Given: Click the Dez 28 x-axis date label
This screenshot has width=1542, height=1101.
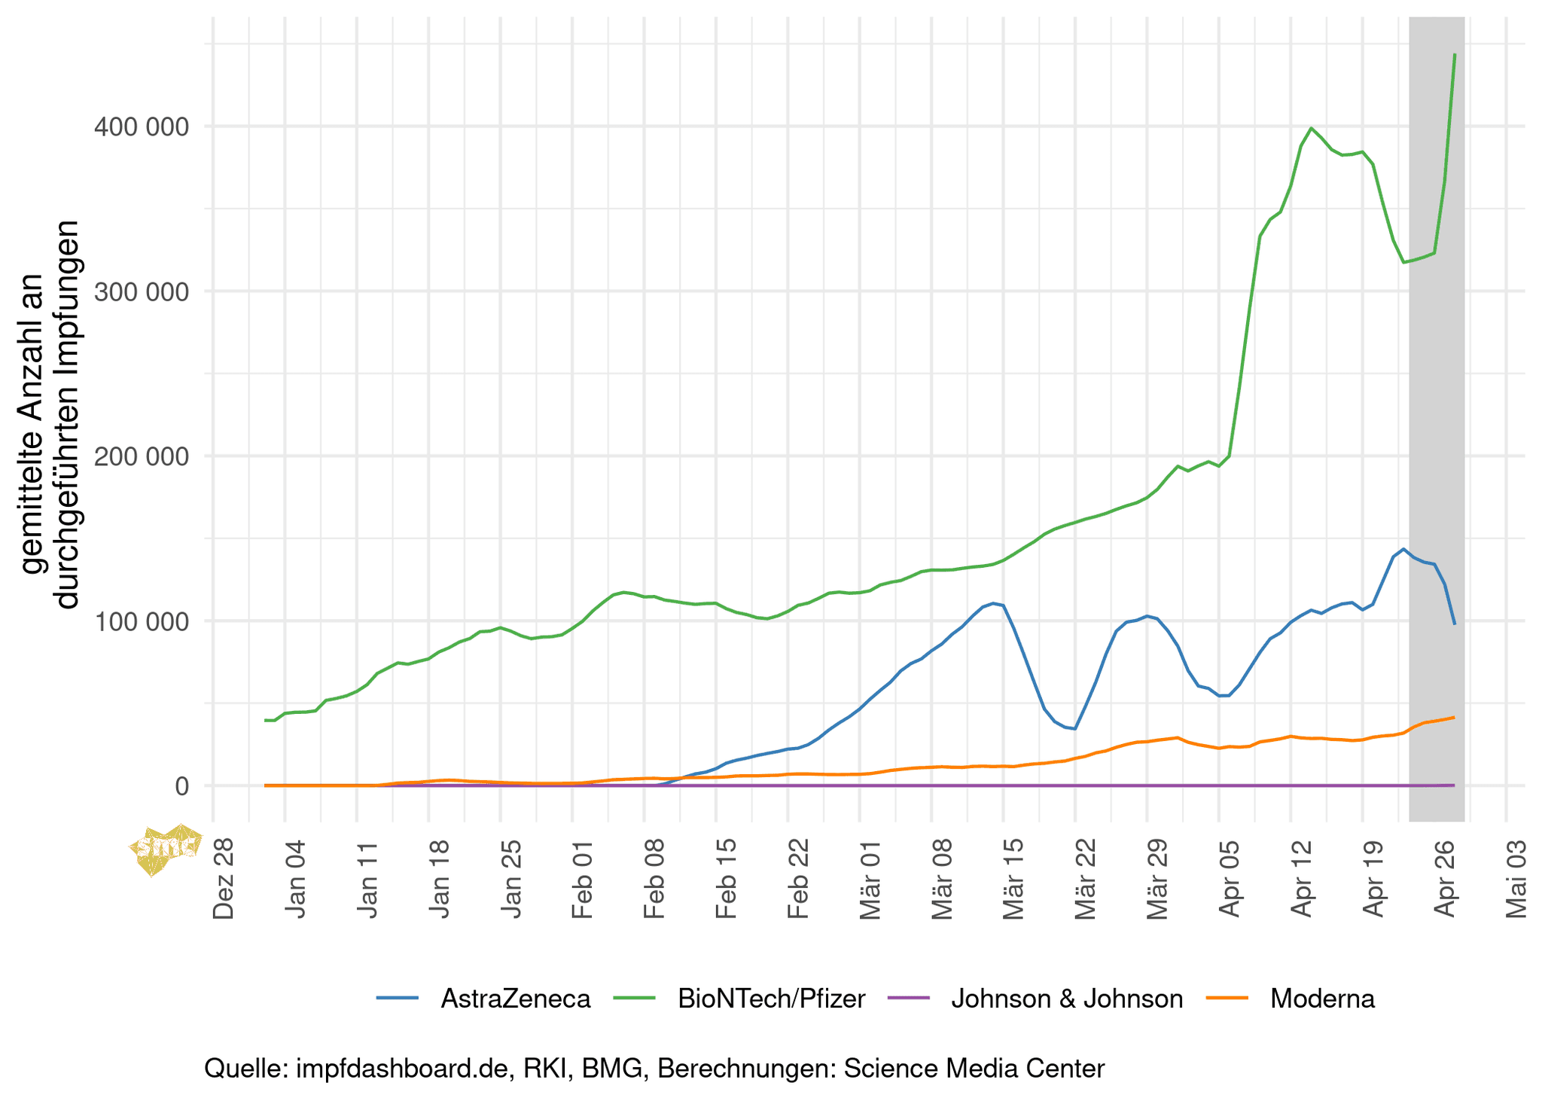Looking at the screenshot, I should [224, 877].
